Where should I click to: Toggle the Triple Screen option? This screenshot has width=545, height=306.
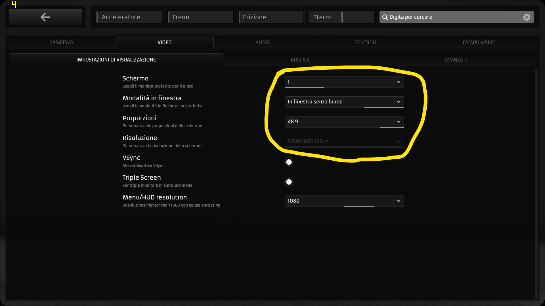click(x=289, y=182)
